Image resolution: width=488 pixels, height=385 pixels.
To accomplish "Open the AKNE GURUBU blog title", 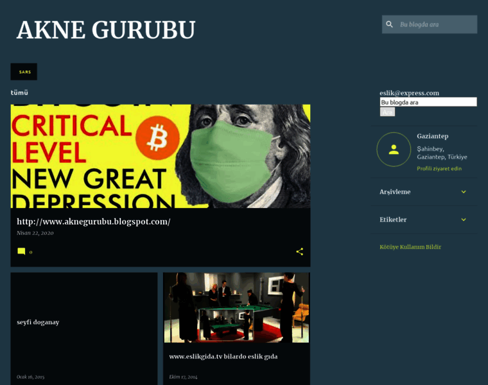I will (106, 30).
